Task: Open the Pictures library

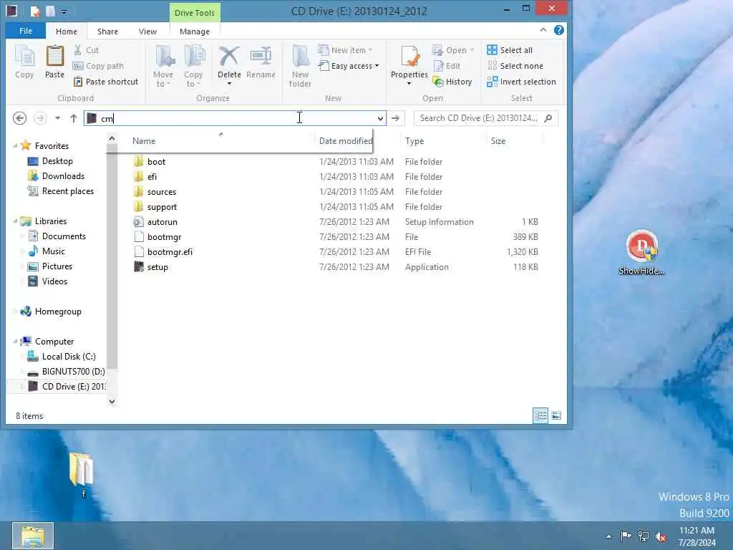Action: tap(57, 266)
